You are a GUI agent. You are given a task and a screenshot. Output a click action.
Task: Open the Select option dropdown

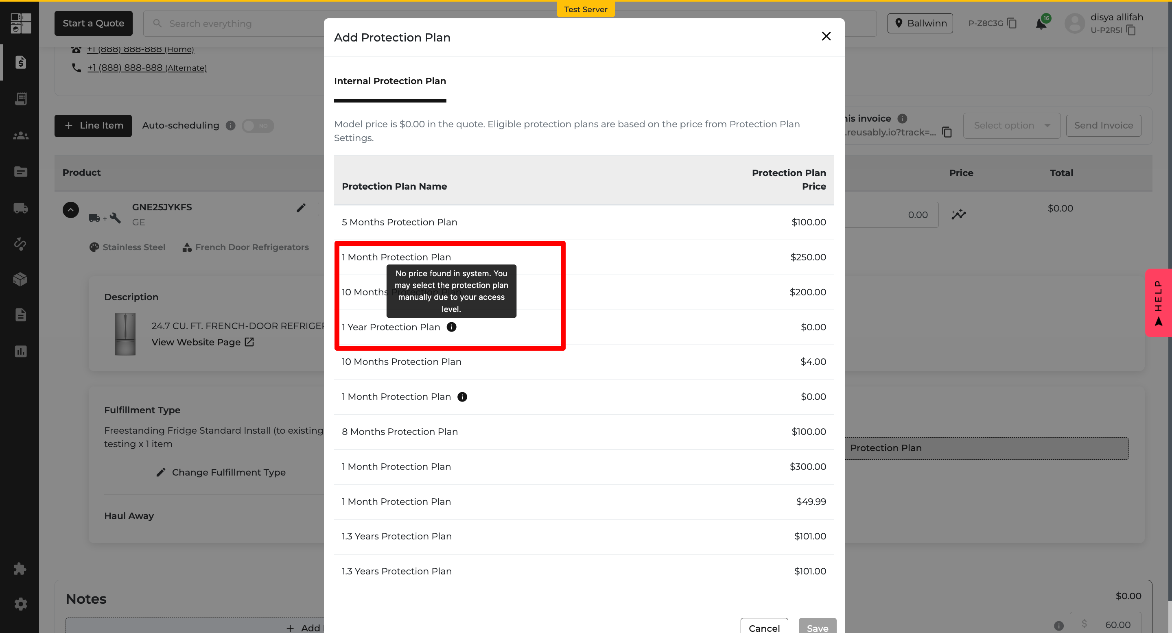pos(1011,126)
